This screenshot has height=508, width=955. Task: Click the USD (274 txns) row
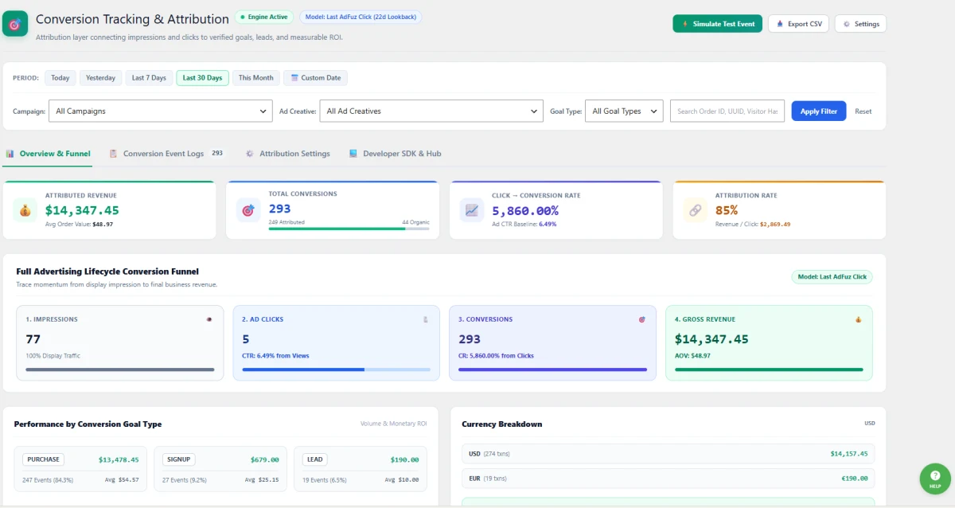tap(668, 454)
